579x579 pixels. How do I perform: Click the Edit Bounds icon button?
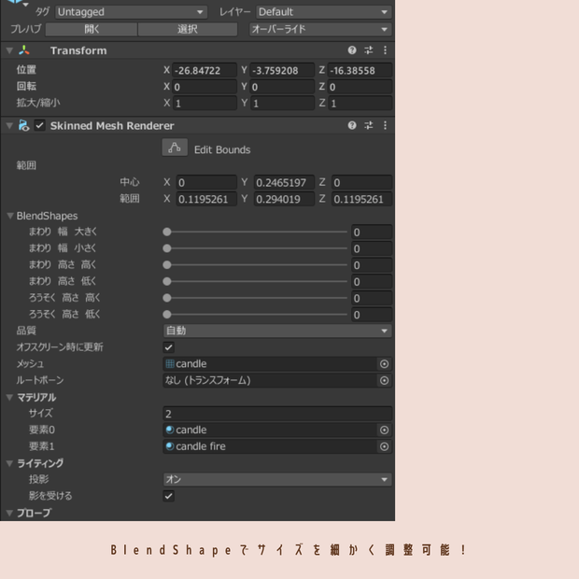click(x=175, y=148)
